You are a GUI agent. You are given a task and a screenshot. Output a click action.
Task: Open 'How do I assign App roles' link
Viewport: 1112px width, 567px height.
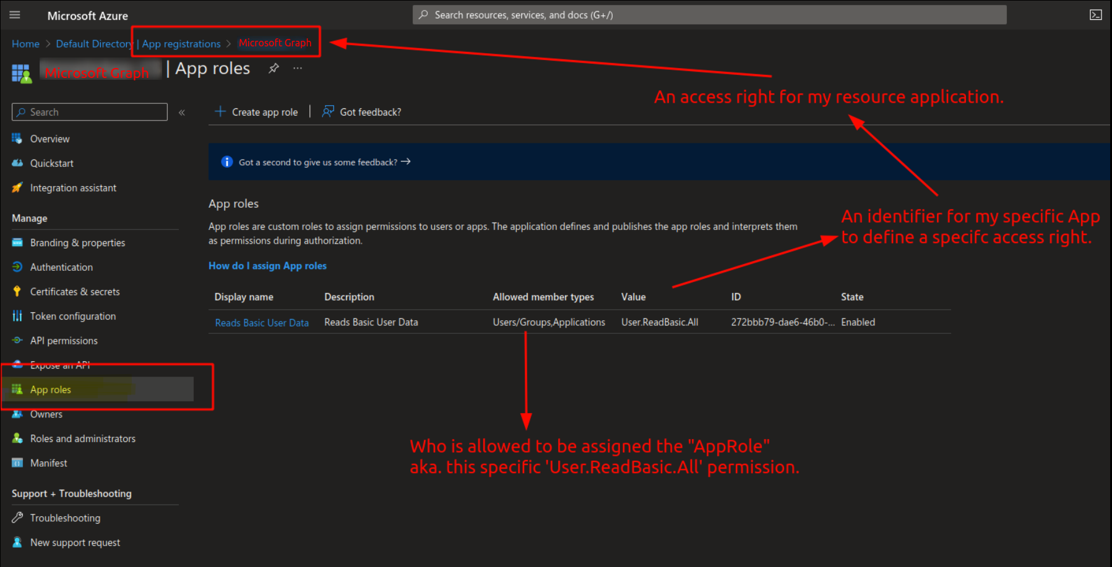(267, 265)
